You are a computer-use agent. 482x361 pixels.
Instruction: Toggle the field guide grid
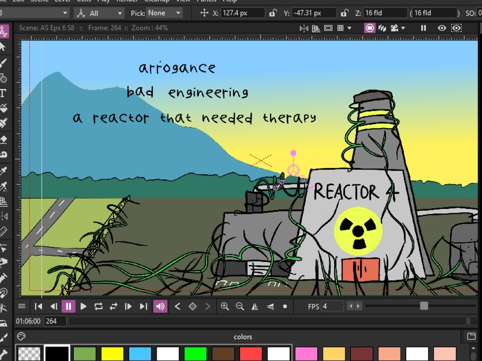[x=340, y=28]
